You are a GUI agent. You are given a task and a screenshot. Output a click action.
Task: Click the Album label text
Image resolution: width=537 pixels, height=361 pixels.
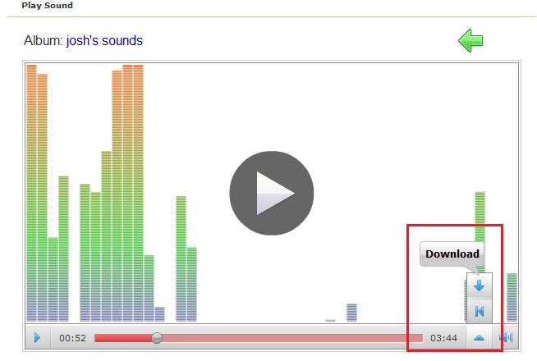[x=43, y=41]
